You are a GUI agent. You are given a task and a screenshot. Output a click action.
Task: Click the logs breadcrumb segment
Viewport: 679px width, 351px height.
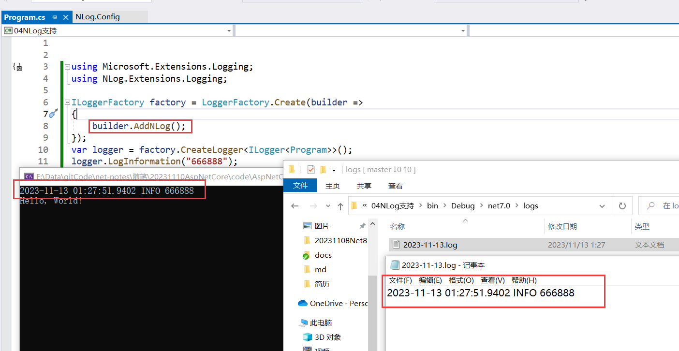(531, 205)
